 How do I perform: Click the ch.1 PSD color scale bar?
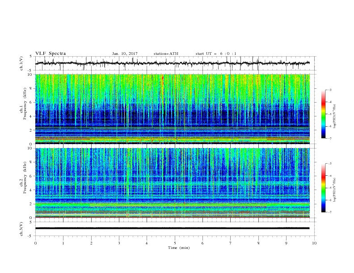click(x=323, y=114)
